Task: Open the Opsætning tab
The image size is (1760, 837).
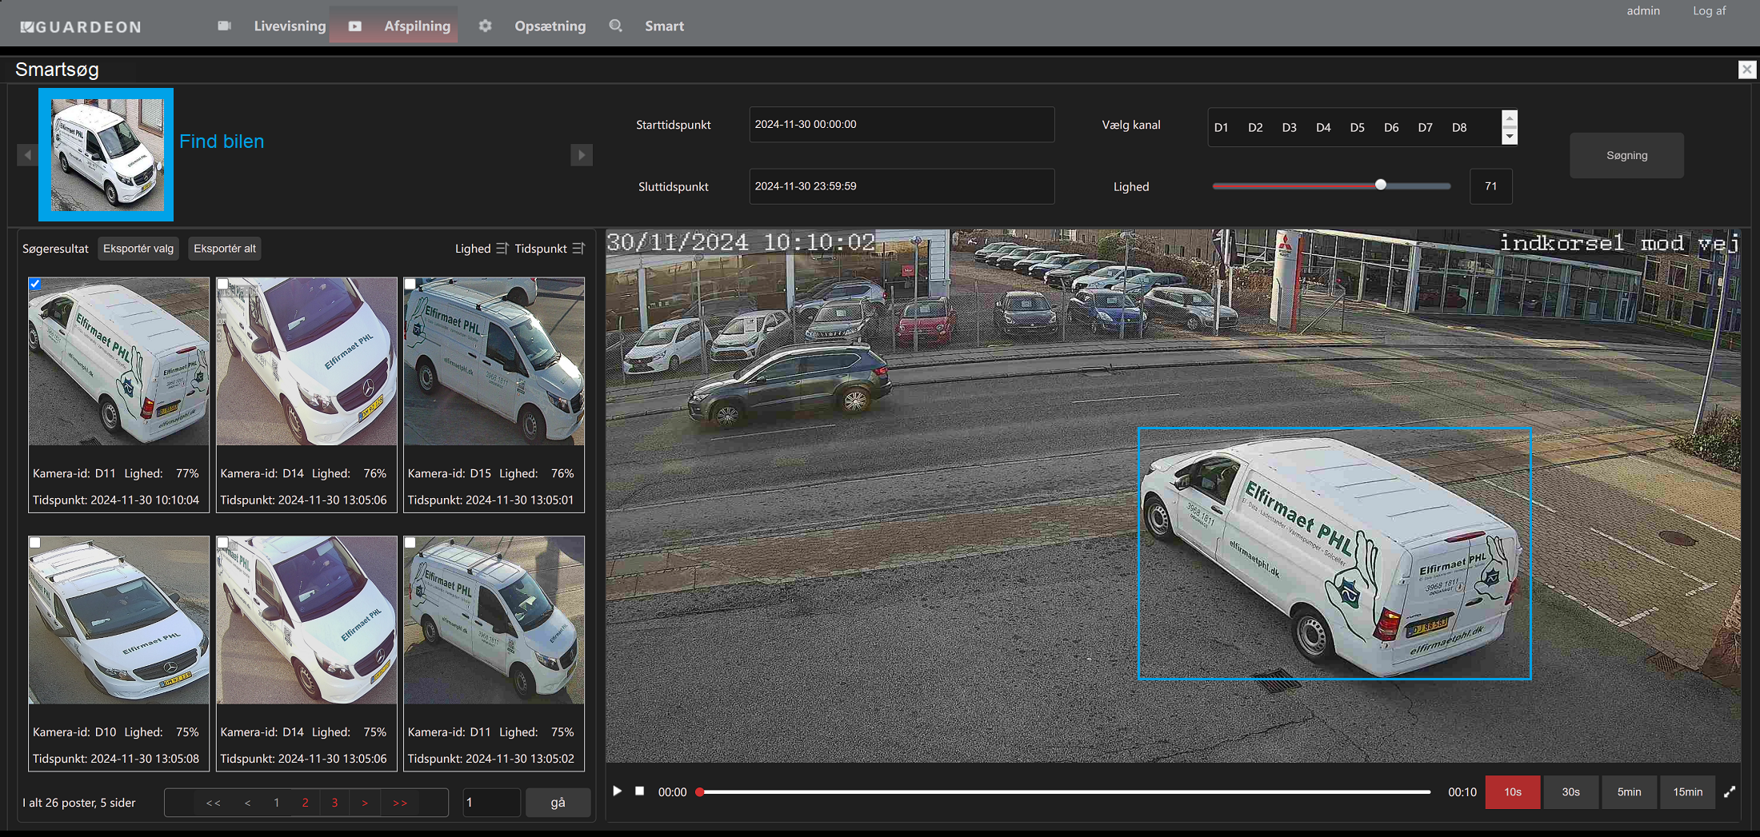Action: [550, 26]
